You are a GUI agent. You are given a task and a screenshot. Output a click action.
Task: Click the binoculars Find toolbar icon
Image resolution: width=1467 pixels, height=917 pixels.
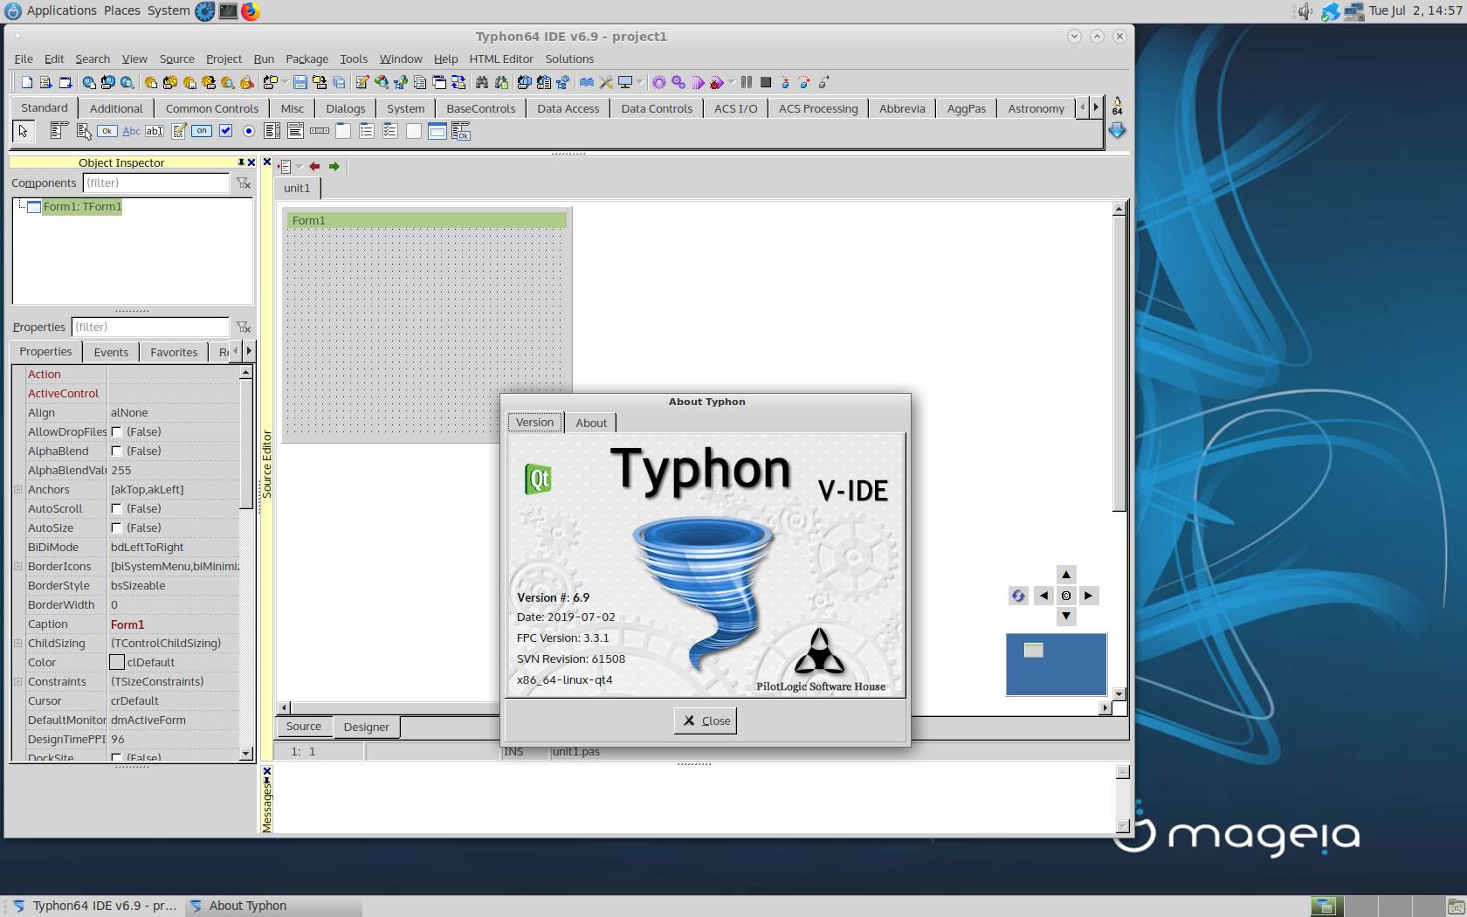pos(482,82)
